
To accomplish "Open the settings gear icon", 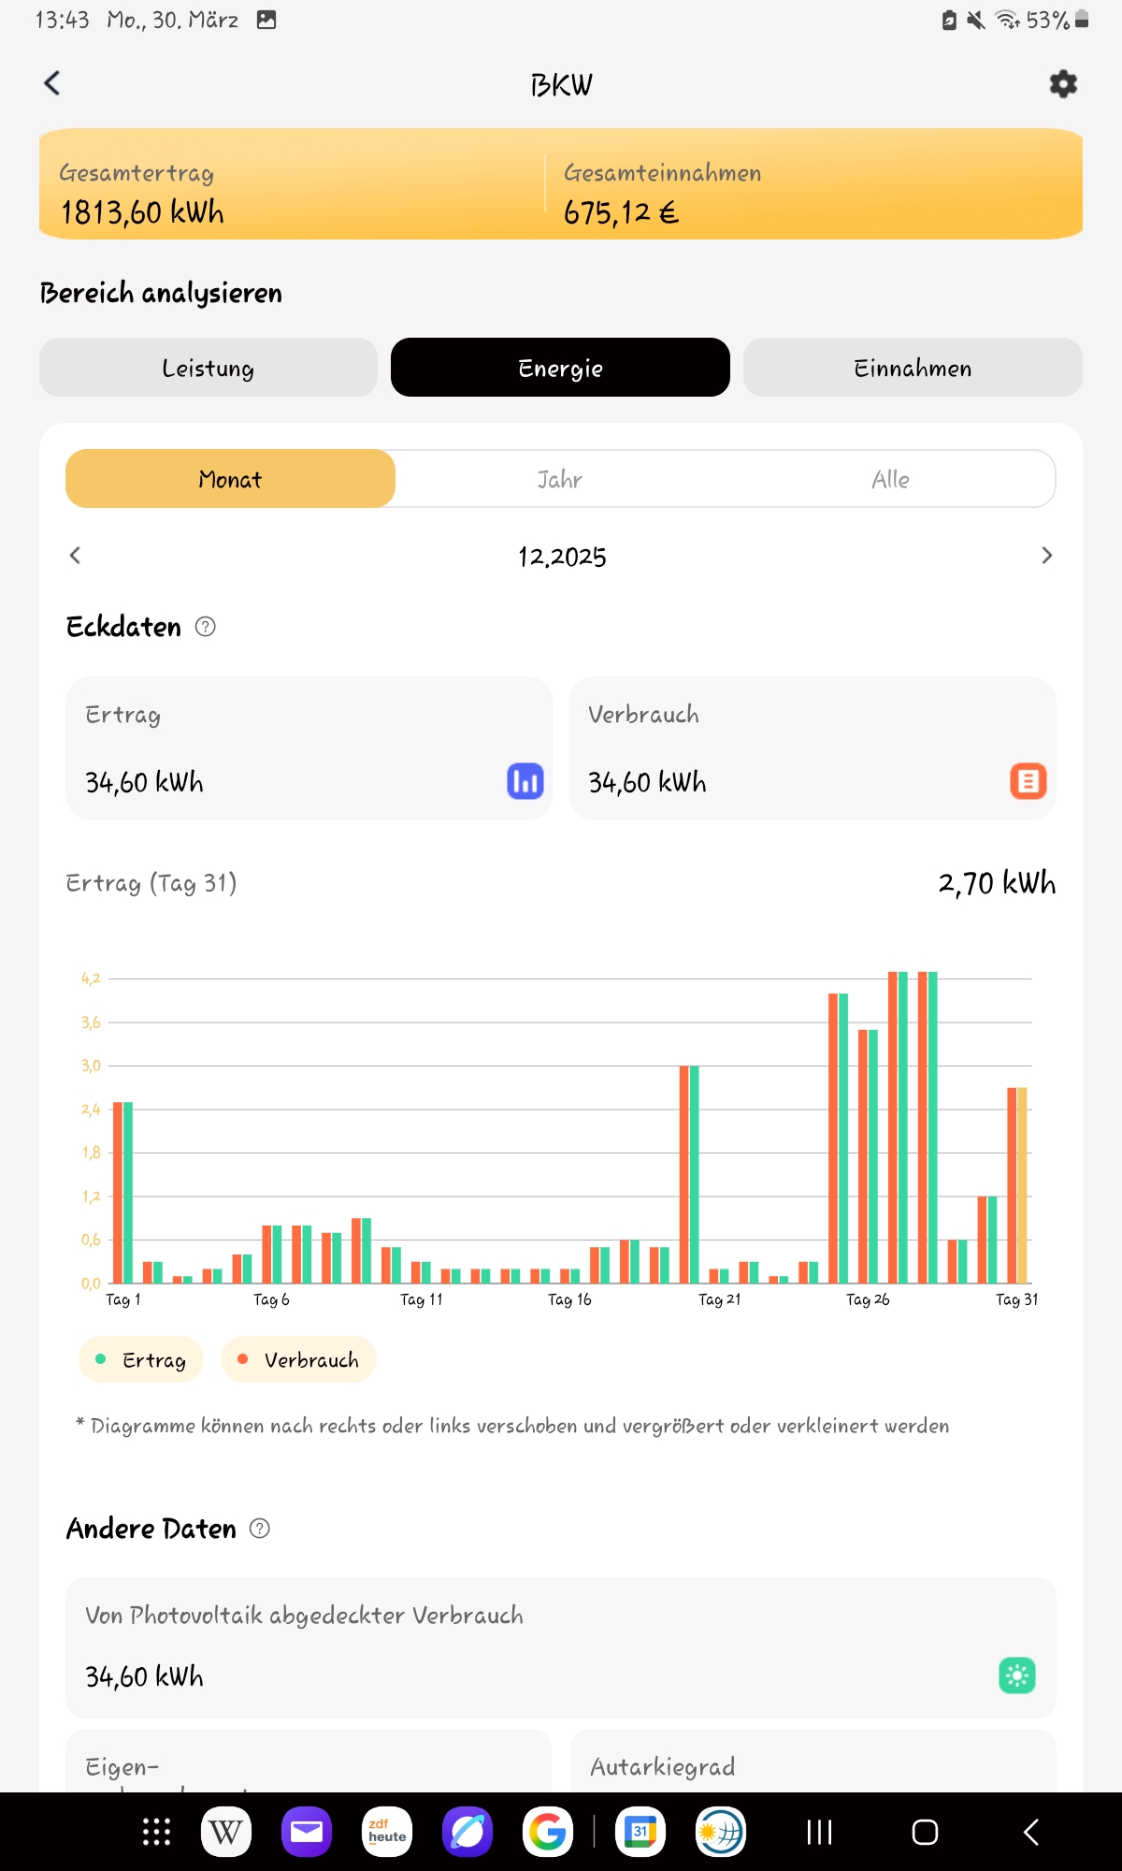I will [x=1063, y=84].
